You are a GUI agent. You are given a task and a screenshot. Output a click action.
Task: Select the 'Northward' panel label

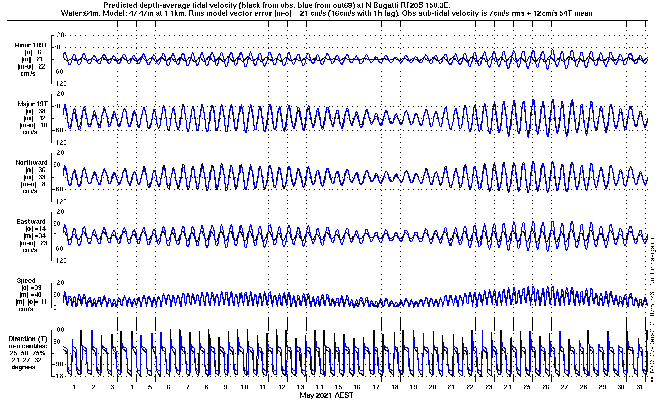coord(32,163)
